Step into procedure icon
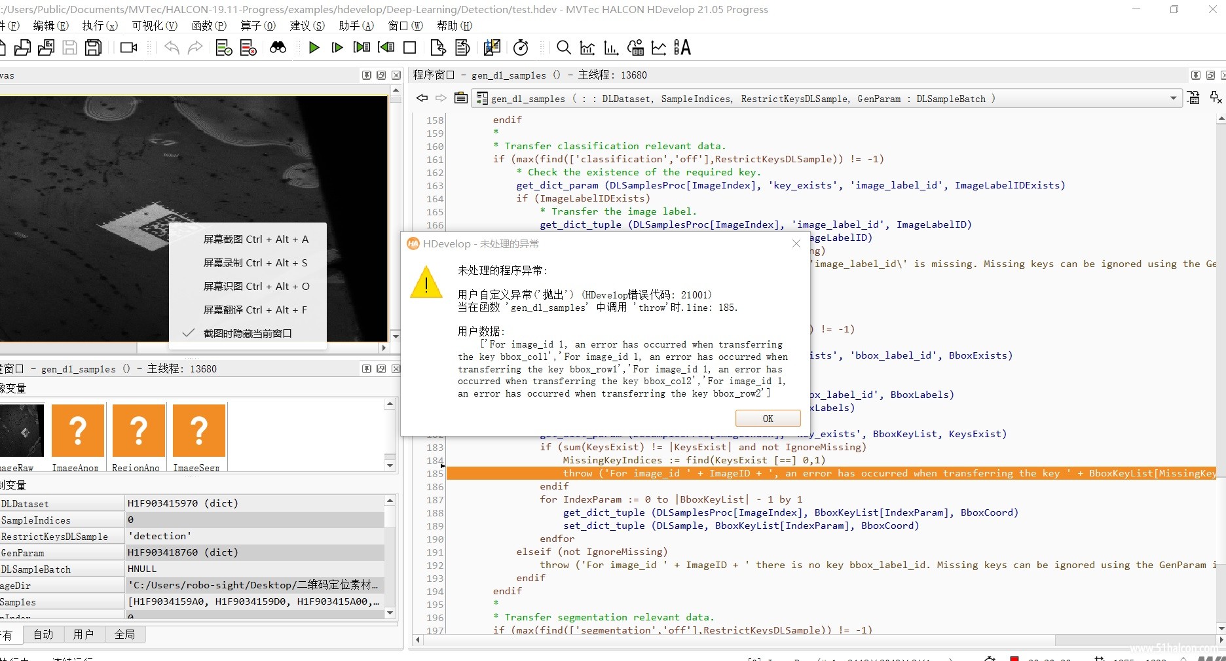1226x661 pixels. (438, 48)
